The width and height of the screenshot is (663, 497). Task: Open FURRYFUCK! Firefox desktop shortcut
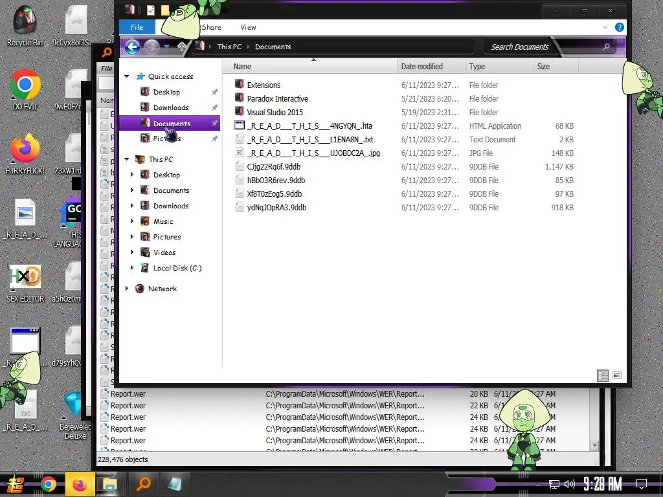pyautogui.click(x=25, y=154)
